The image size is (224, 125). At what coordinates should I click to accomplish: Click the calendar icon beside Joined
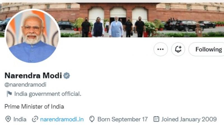(157, 119)
